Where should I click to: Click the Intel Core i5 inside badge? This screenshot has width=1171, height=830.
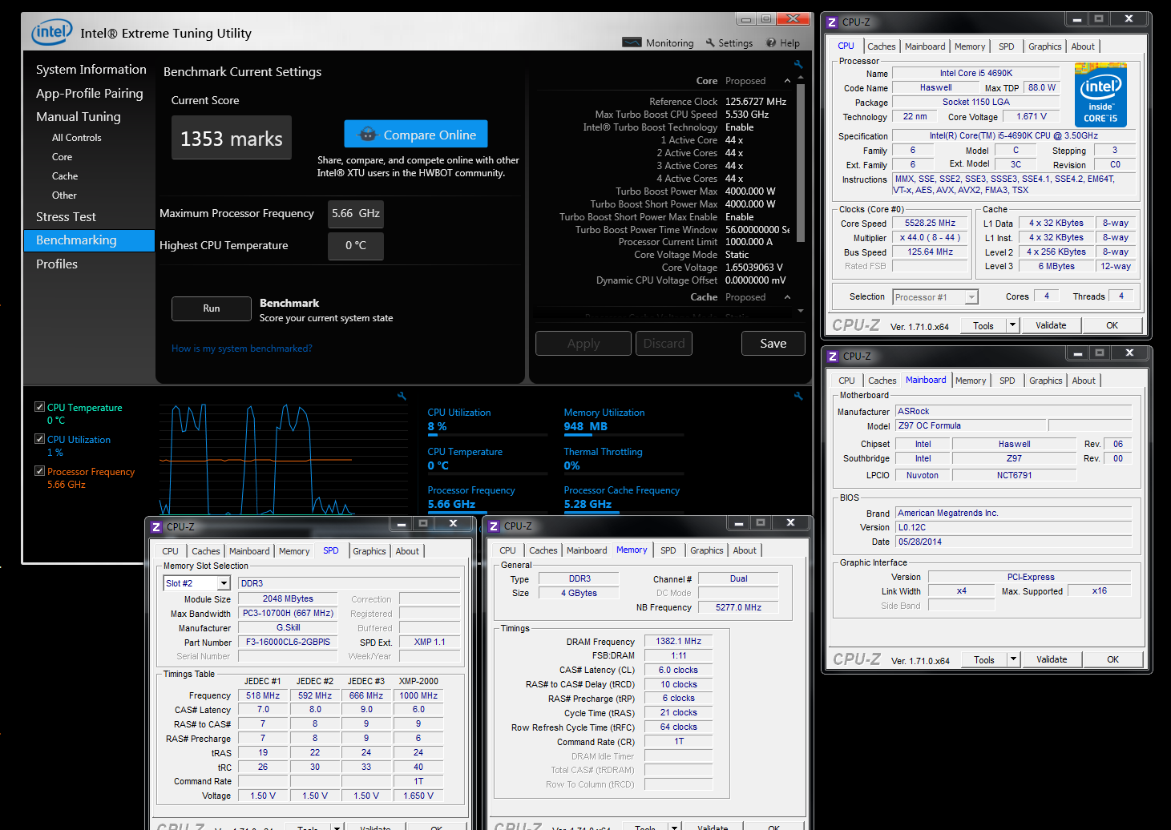1100,95
